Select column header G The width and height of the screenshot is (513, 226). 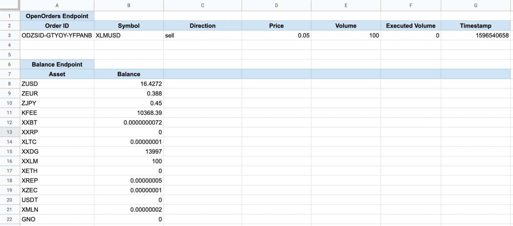476,5
